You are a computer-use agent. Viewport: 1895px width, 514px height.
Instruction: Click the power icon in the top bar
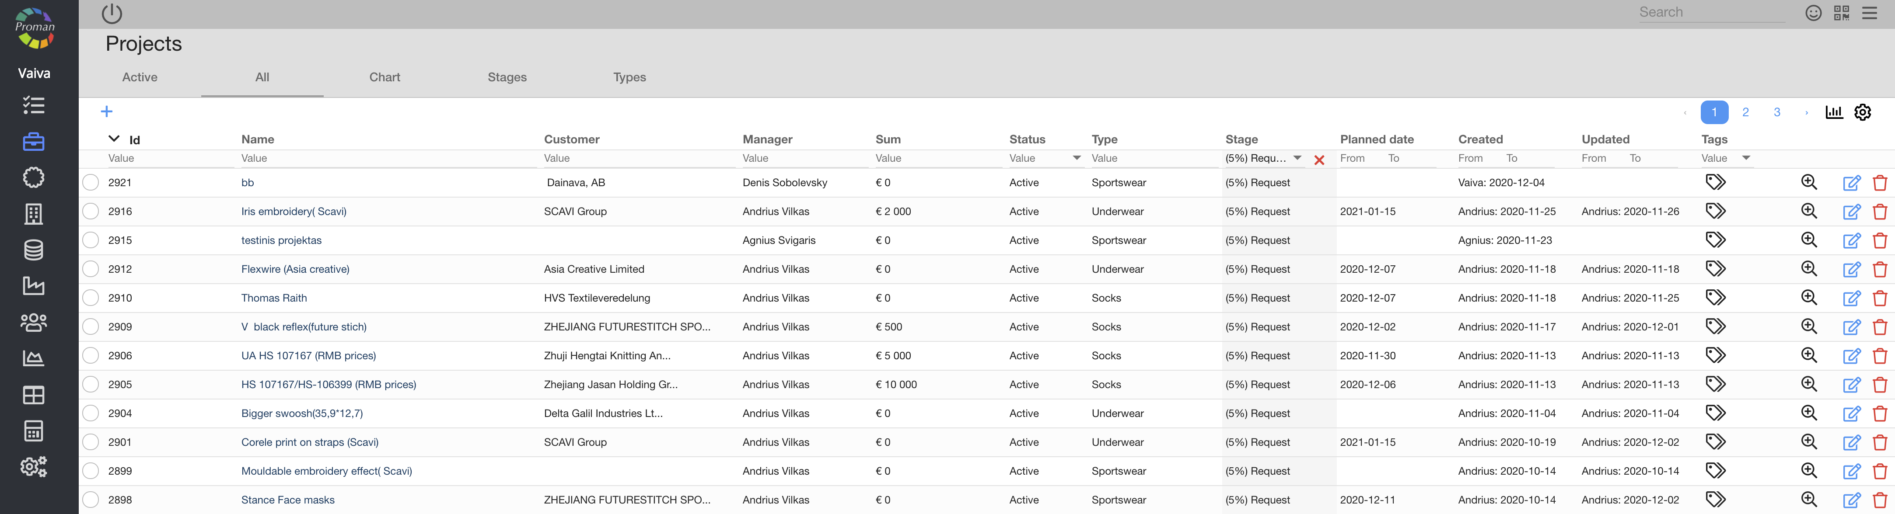pos(112,13)
